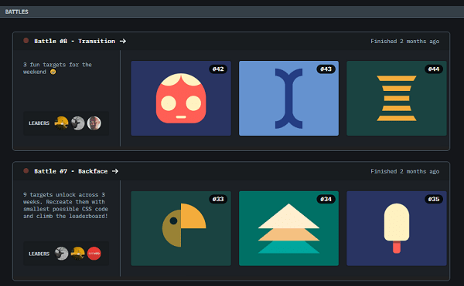Image resolution: width=464 pixels, height=286 pixels.
Task: Open target #35 ice cream thumbnail
Action: point(397,228)
